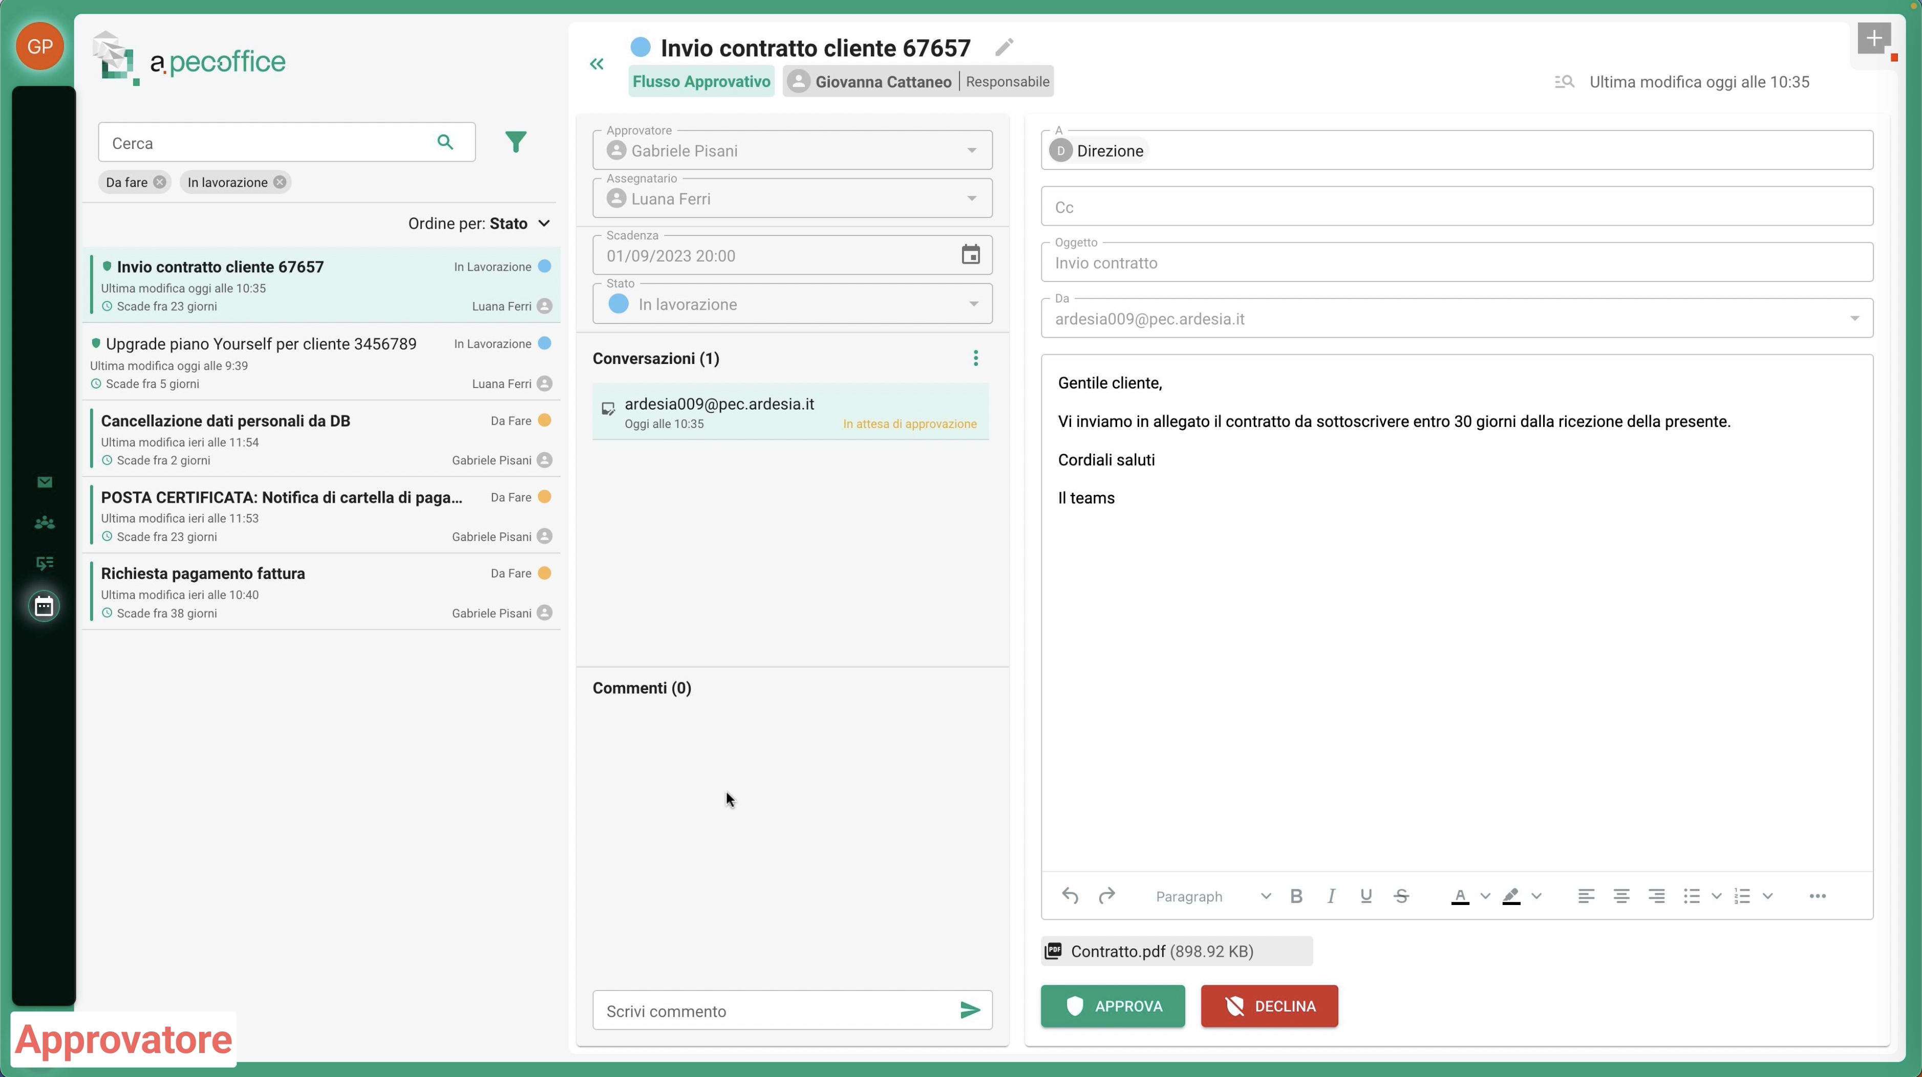Toggle italic formatting
This screenshot has height=1077, width=1922.
[1331, 896]
